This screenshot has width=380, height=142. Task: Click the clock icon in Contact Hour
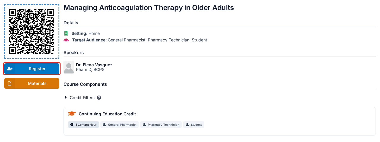click(72, 125)
